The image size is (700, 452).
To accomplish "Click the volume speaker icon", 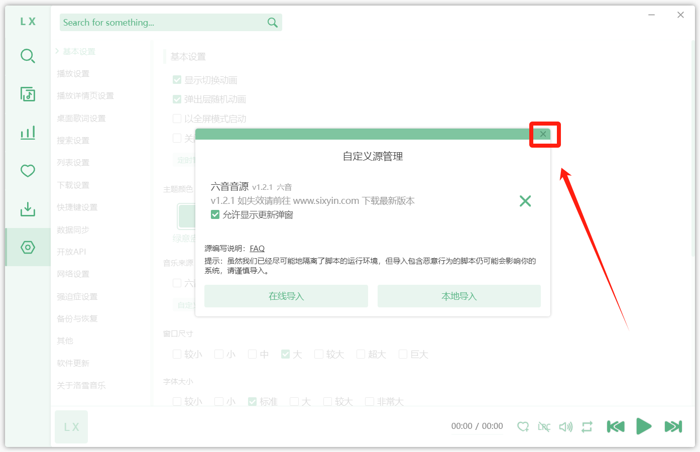I will coord(565,427).
